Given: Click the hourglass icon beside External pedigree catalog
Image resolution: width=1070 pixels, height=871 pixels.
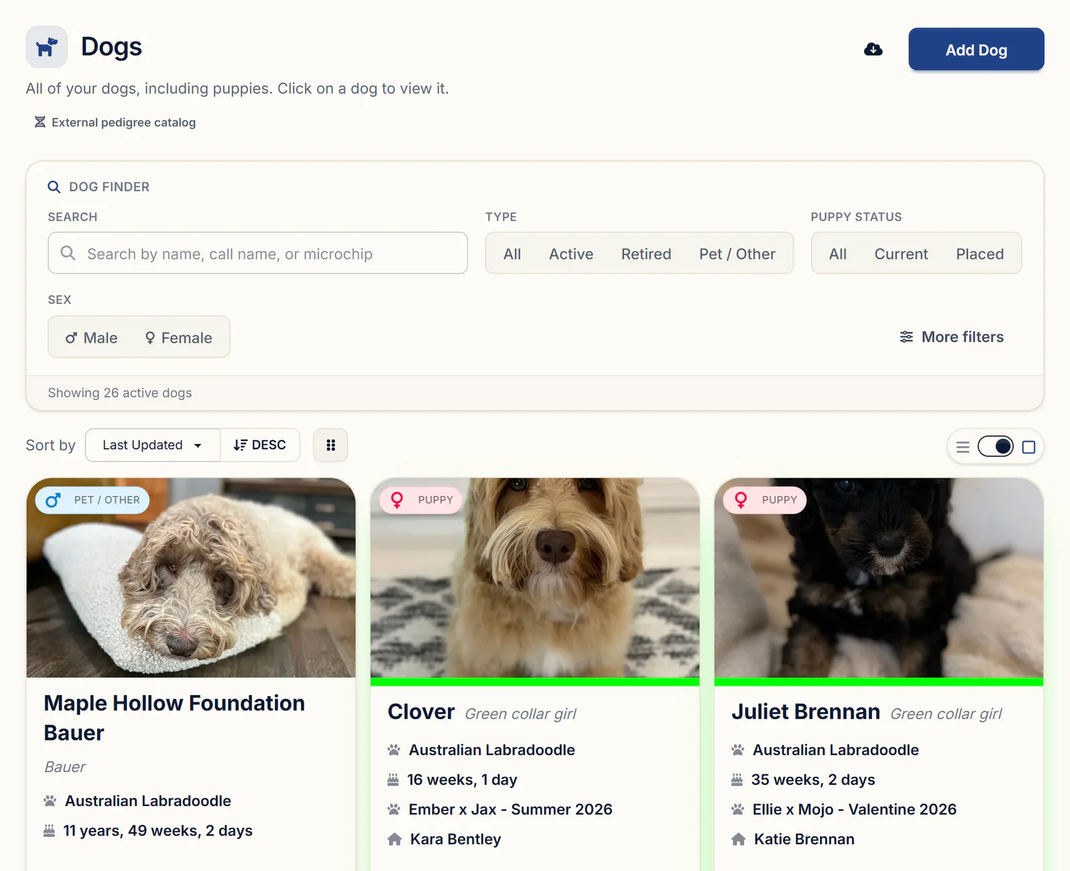Looking at the screenshot, I should coord(40,122).
